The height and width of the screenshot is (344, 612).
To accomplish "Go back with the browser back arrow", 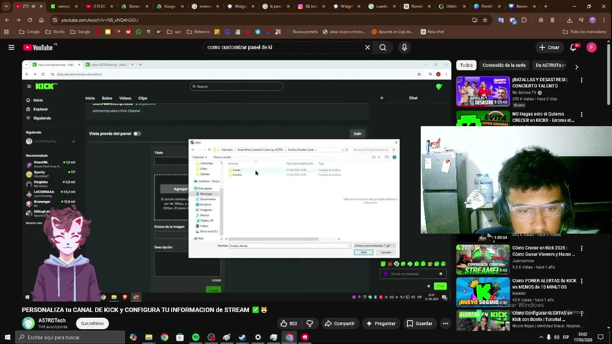I will pyautogui.click(x=7, y=20).
